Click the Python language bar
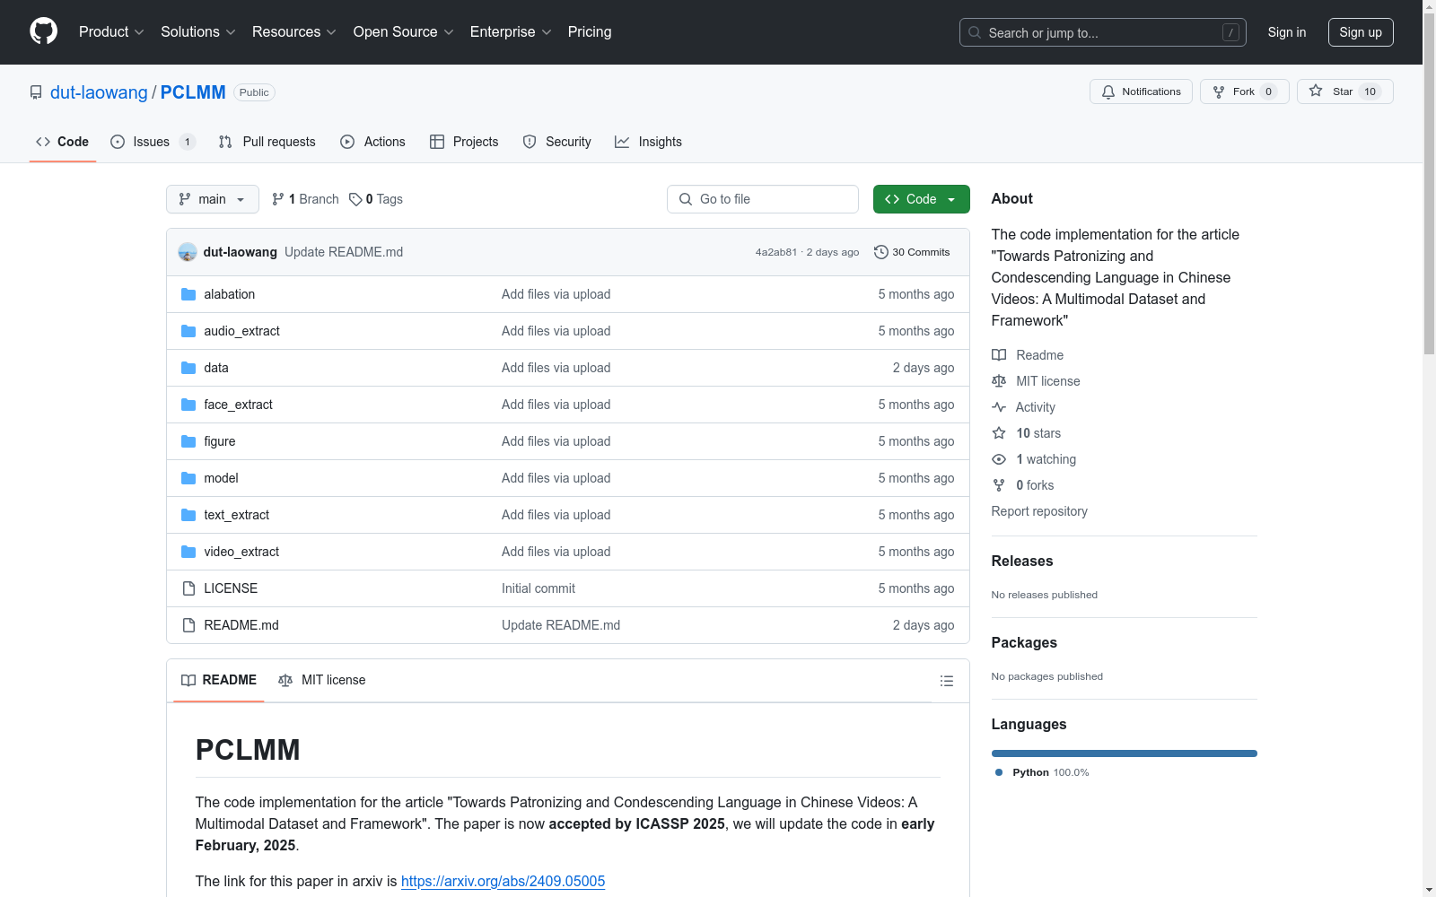This screenshot has height=897, width=1436. [1124, 753]
